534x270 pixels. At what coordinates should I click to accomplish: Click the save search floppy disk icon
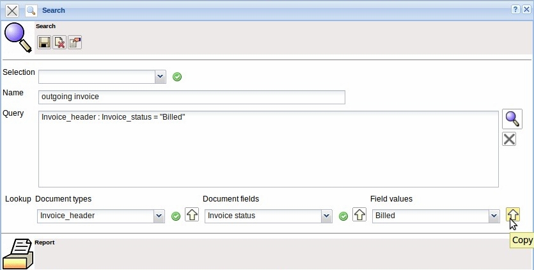click(x=44, y=42)
